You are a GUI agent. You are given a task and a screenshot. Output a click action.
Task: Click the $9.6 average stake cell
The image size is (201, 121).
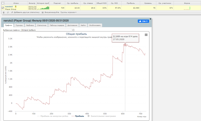[x=88, y=8]
